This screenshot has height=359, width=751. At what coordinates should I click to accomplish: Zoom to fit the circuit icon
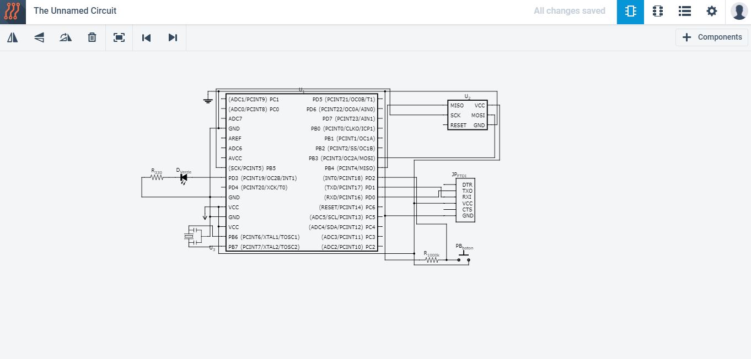click(119, 37)
